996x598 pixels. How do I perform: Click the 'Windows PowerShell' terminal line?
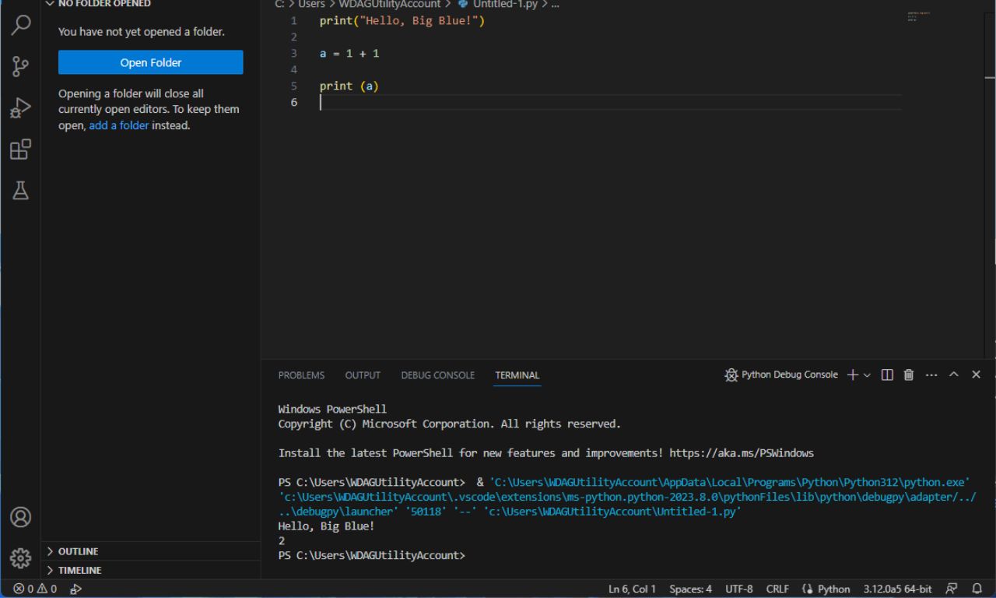pyautogui.click(x=332, y=410)
